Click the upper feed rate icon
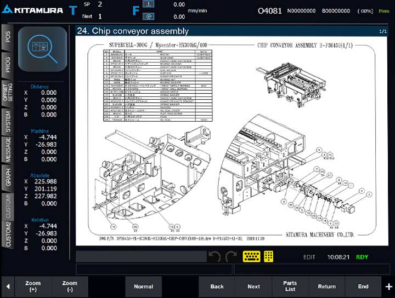This screenshot has width=395, height=298. click(148, 4)
